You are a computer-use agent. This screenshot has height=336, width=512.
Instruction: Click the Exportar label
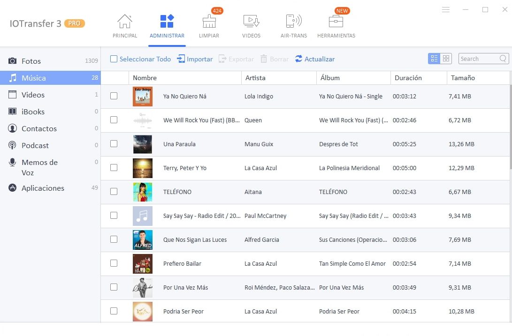pyautogui.click(x=241, y=59)
